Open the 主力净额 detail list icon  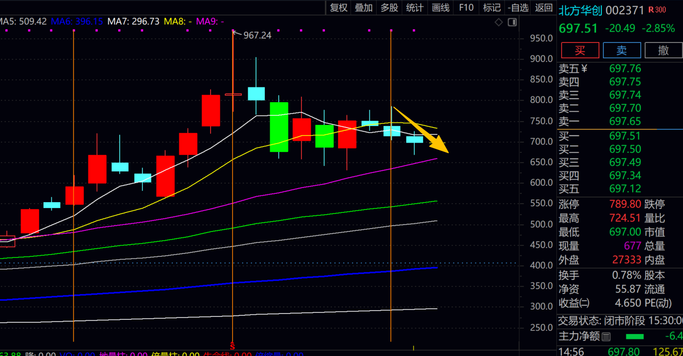(x=606, y=336)
